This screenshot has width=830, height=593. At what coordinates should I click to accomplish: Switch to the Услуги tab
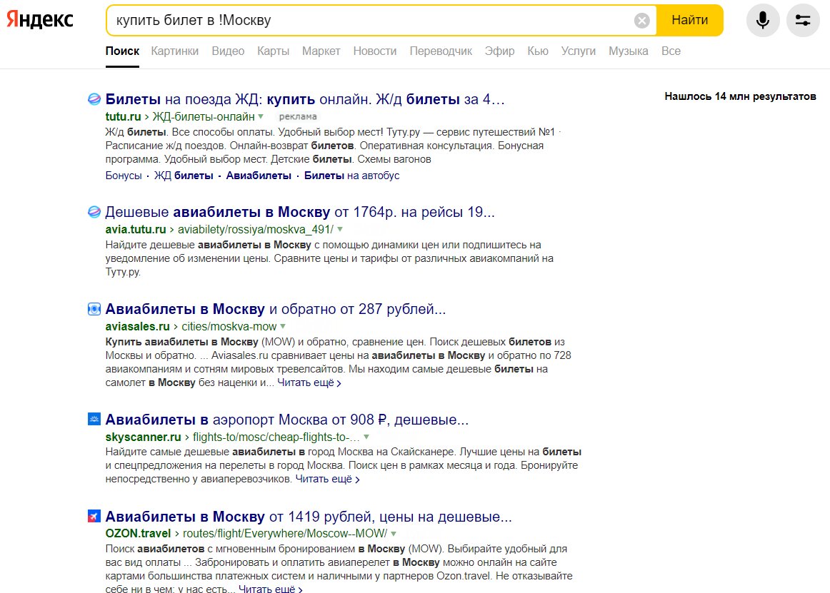click(x=579, y=51)
